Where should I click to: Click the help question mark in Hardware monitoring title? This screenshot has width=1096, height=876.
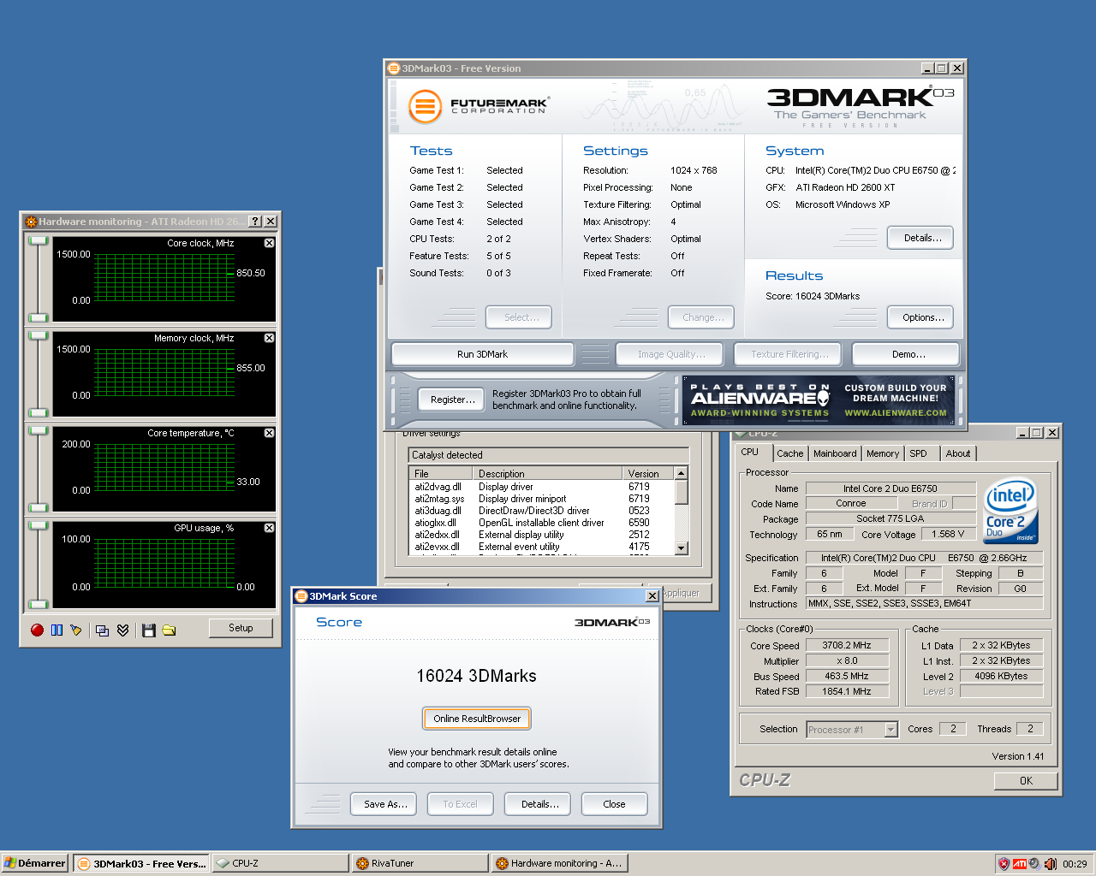(x=255, y=221)
